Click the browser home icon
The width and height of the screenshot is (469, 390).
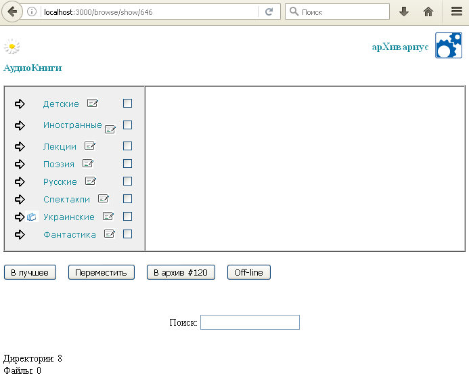428,12
